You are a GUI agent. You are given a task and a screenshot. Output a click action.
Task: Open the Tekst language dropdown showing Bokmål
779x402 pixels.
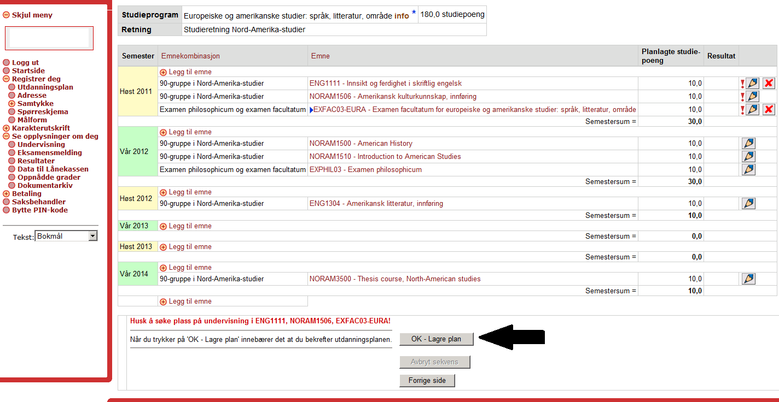66,236
